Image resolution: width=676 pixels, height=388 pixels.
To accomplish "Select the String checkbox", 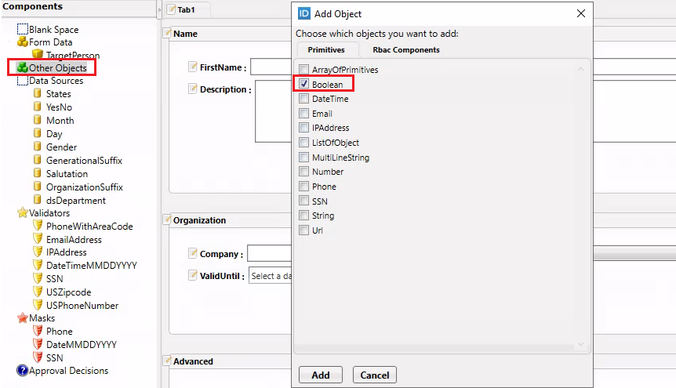I will click(x=304, y=216).
